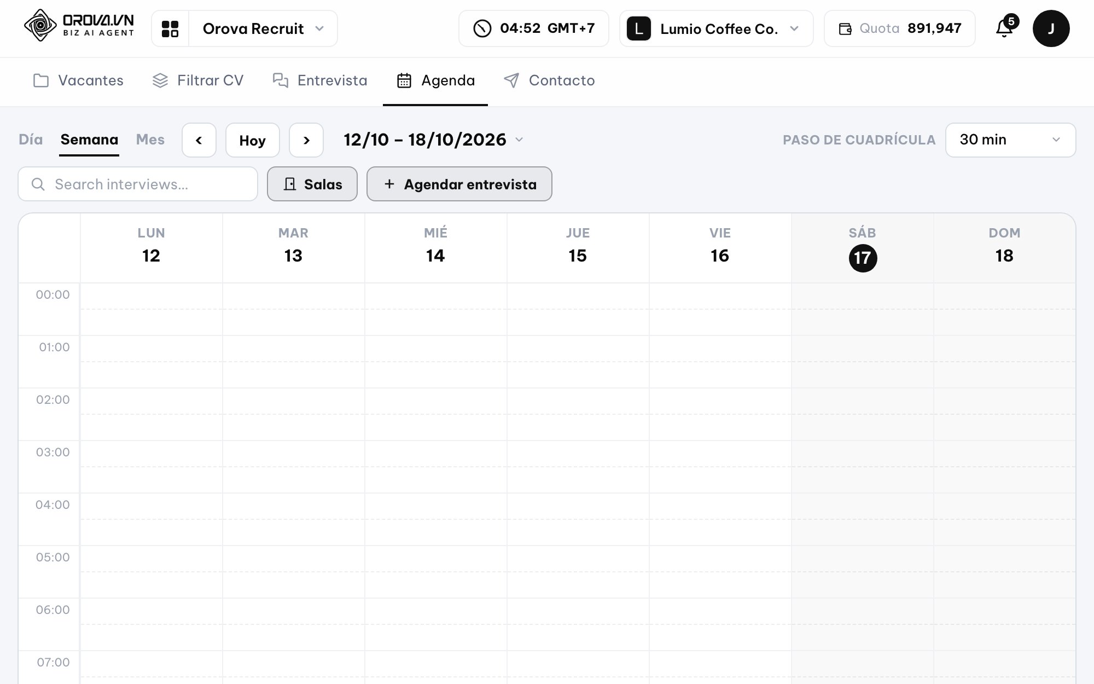Select MAR 13 day header
1094x684 pixels.
[294, 248]
